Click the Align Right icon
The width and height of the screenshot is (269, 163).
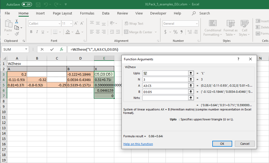coord(104,32)
